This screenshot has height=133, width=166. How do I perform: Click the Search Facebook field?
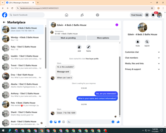tap(27, 15)
